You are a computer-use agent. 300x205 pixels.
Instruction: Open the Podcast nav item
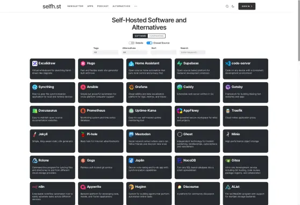[x=103, y=6]
